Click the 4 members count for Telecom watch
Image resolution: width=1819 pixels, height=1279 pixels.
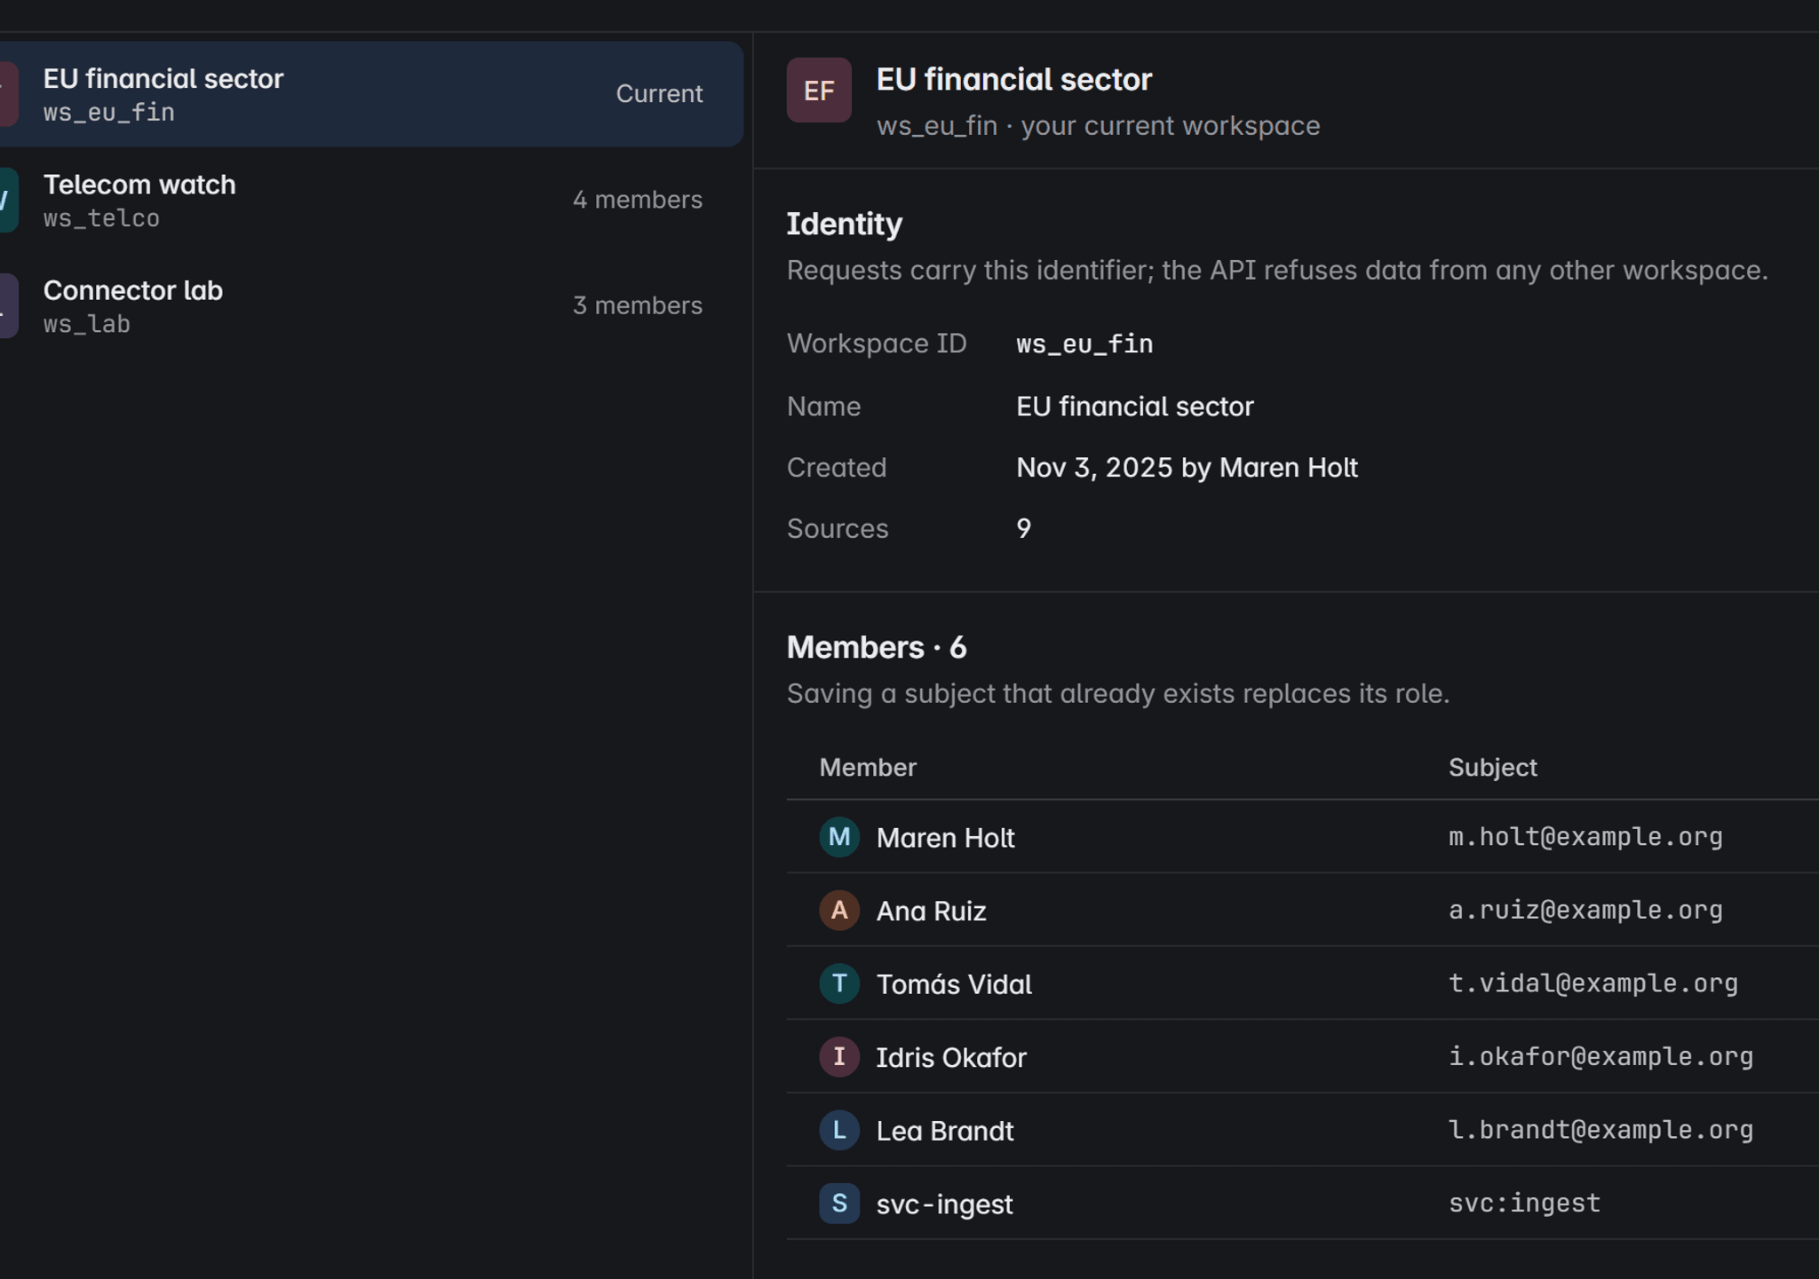[x=637, y=200]
